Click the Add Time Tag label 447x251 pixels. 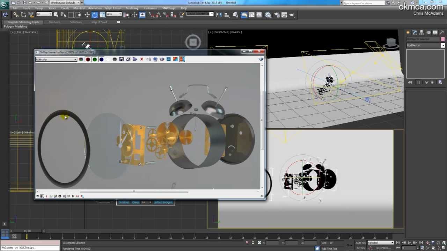click(329, 249)
